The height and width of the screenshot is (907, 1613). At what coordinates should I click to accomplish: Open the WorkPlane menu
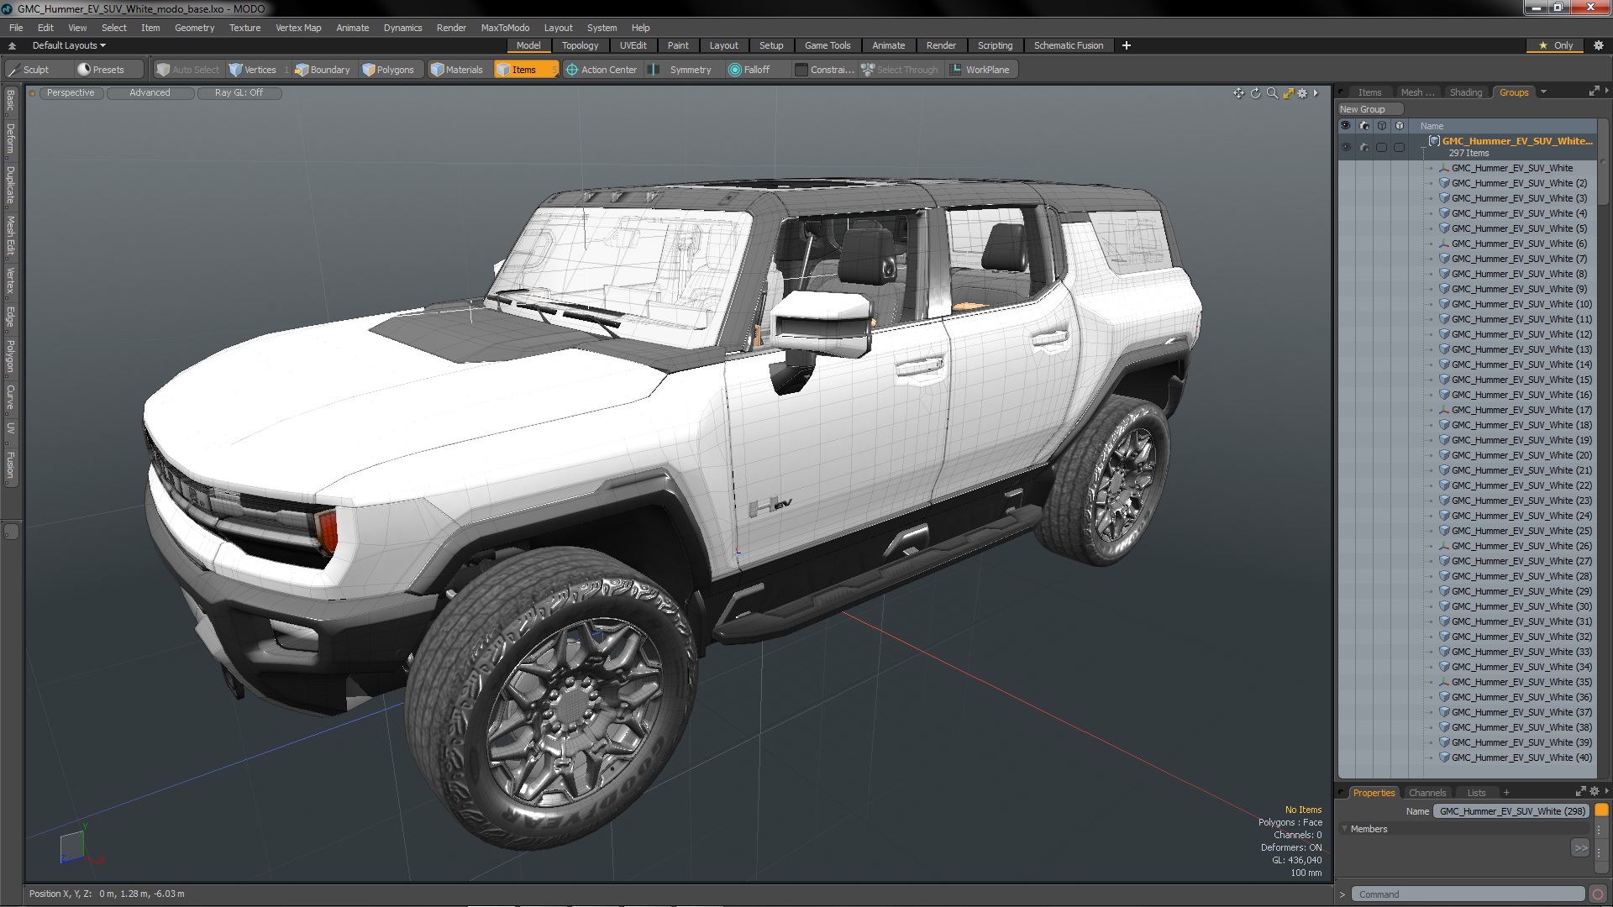[980, 70]
